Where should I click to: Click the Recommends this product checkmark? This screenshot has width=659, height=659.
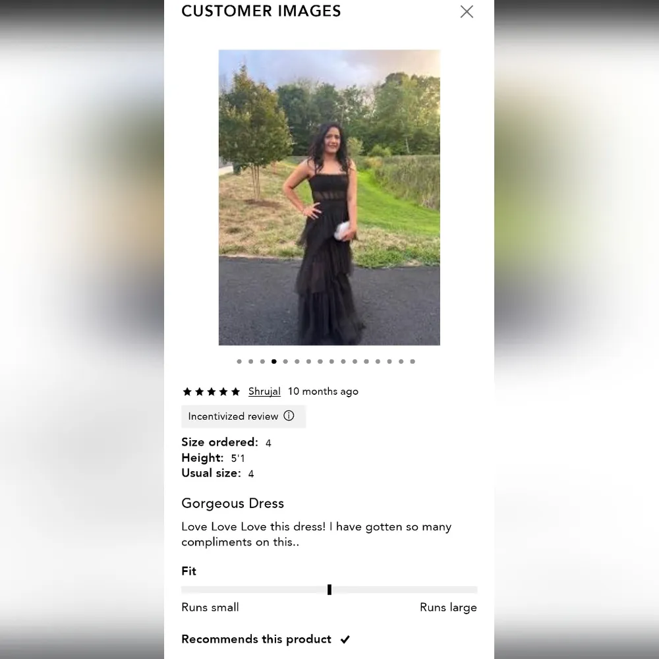pyautogui.click(x=345, y=639)
